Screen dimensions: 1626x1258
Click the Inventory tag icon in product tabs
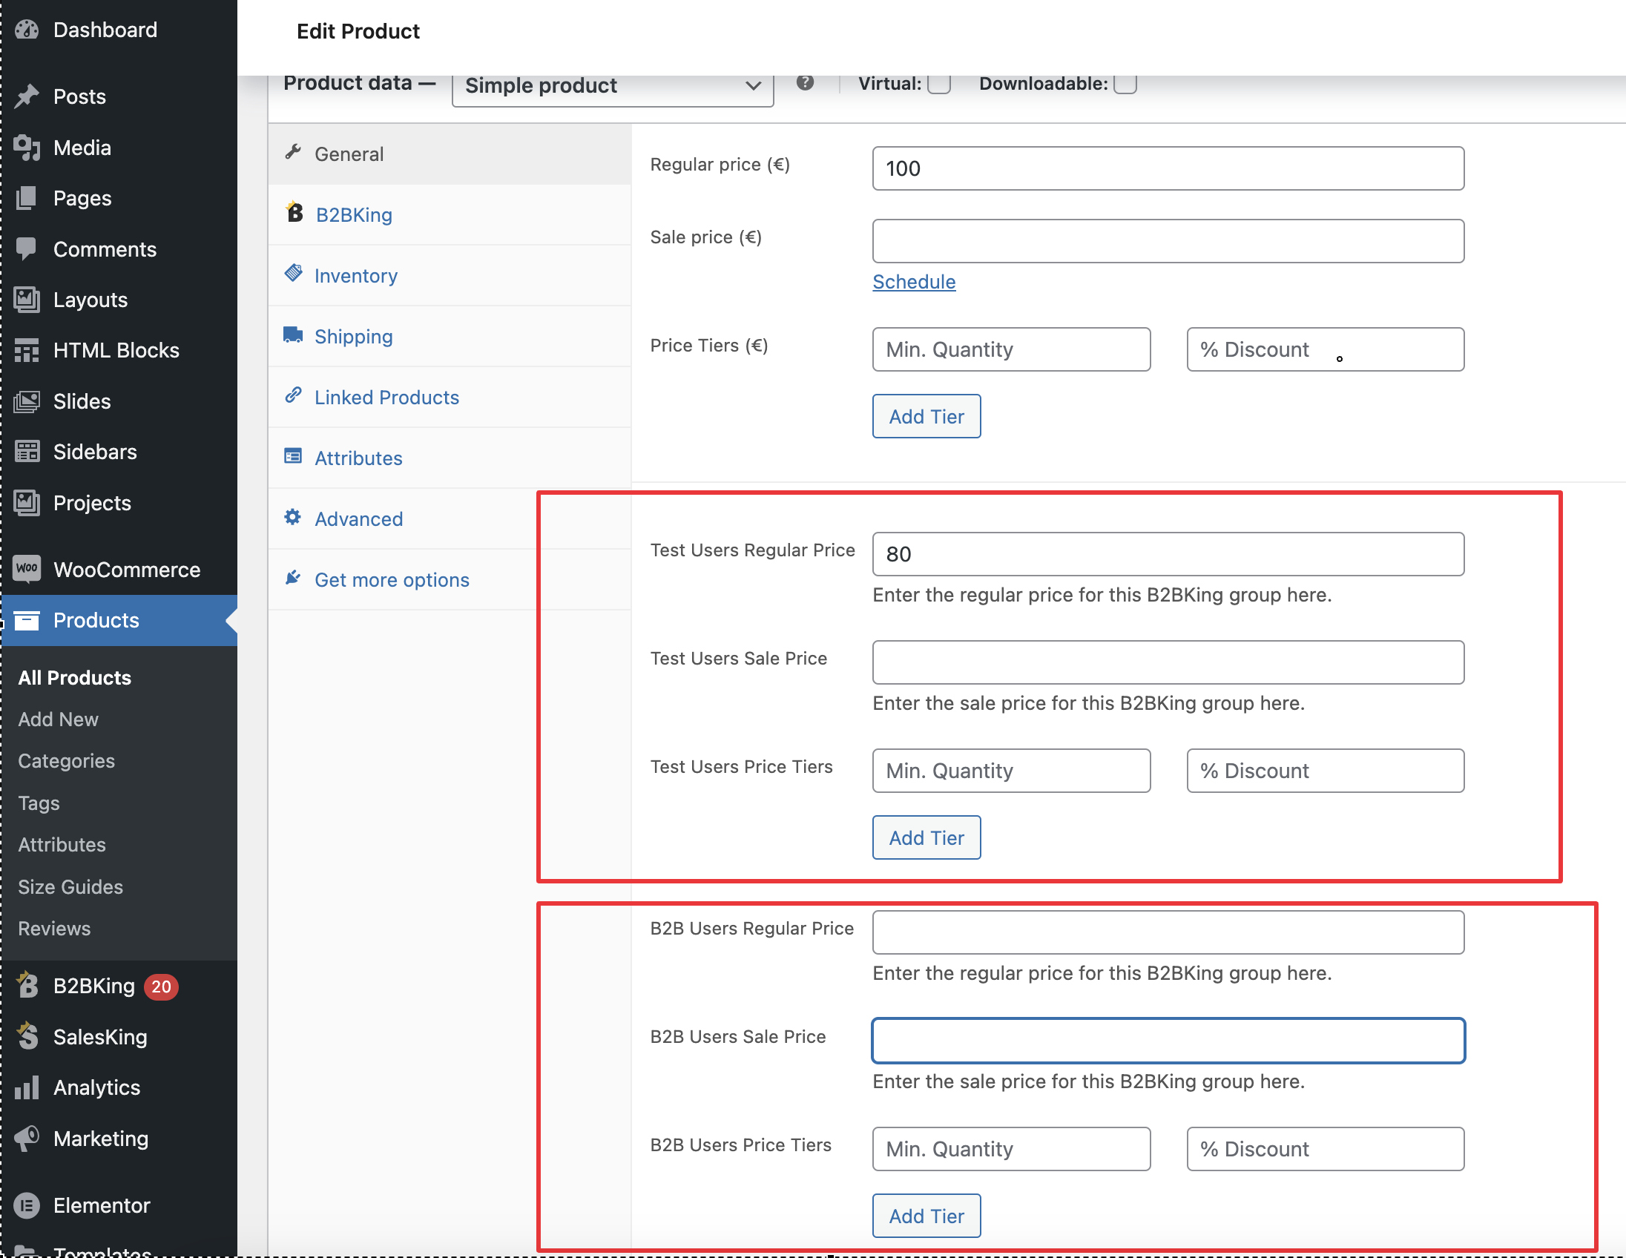point(293,274)
